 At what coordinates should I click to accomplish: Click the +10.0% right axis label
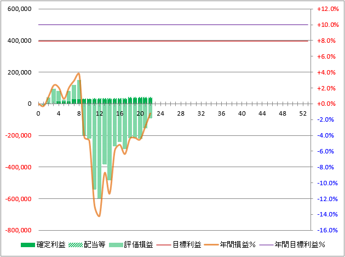click(x=327, y=25)
